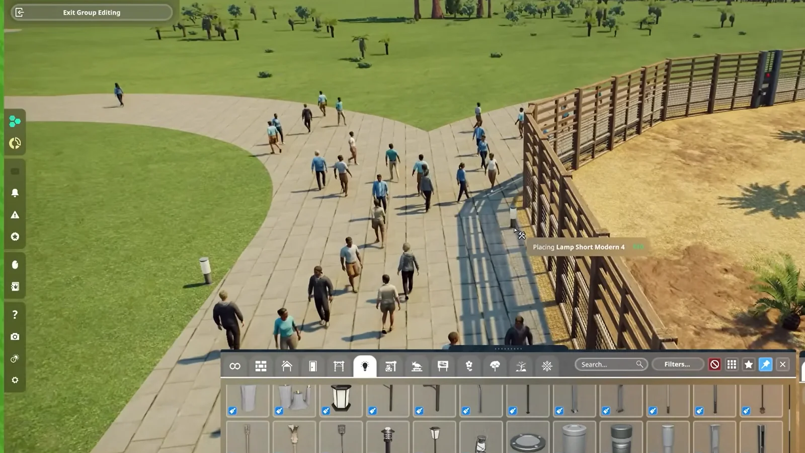
Task: Open the star badge objectives icon
Action: 15,237
